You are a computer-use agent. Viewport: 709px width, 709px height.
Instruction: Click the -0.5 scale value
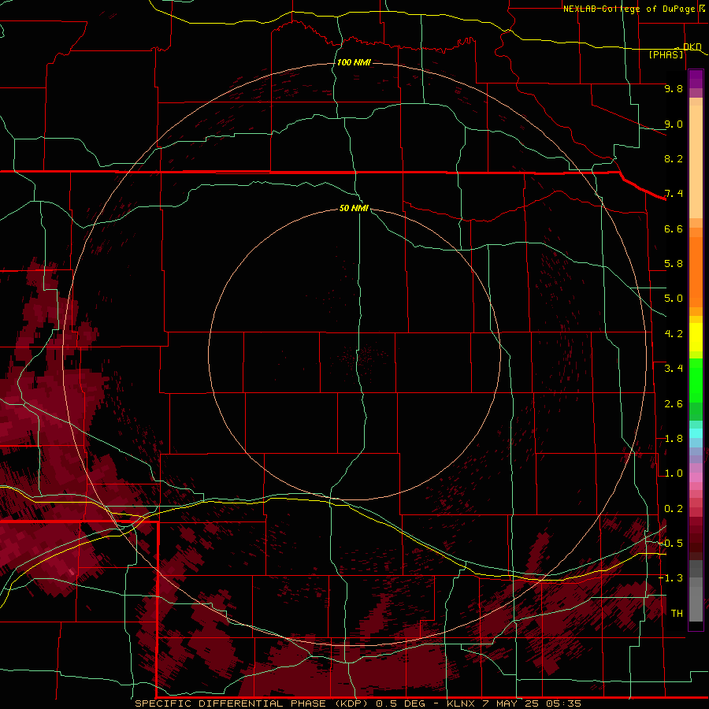pyautogui.click(x=671, y=544)
